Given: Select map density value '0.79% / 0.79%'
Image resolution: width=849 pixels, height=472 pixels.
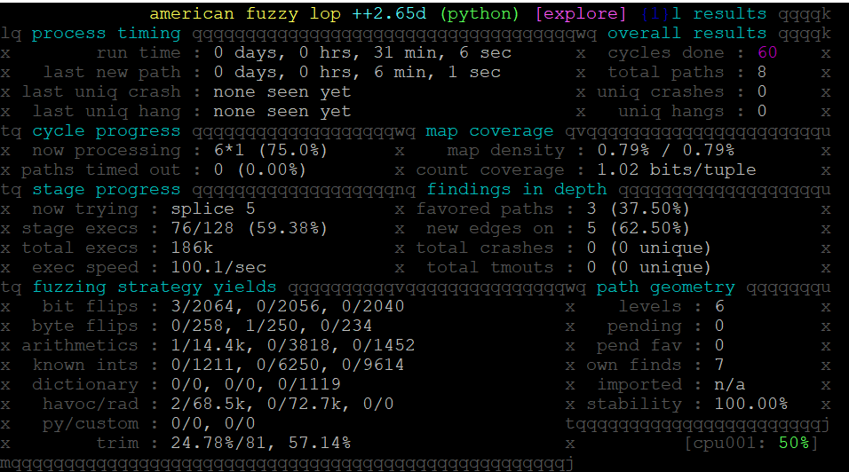Looking at the screenshot, I should (x=666, y=150).
